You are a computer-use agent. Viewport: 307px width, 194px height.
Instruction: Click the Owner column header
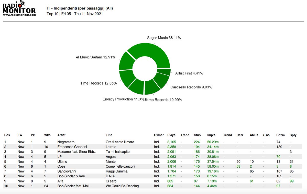159,135
